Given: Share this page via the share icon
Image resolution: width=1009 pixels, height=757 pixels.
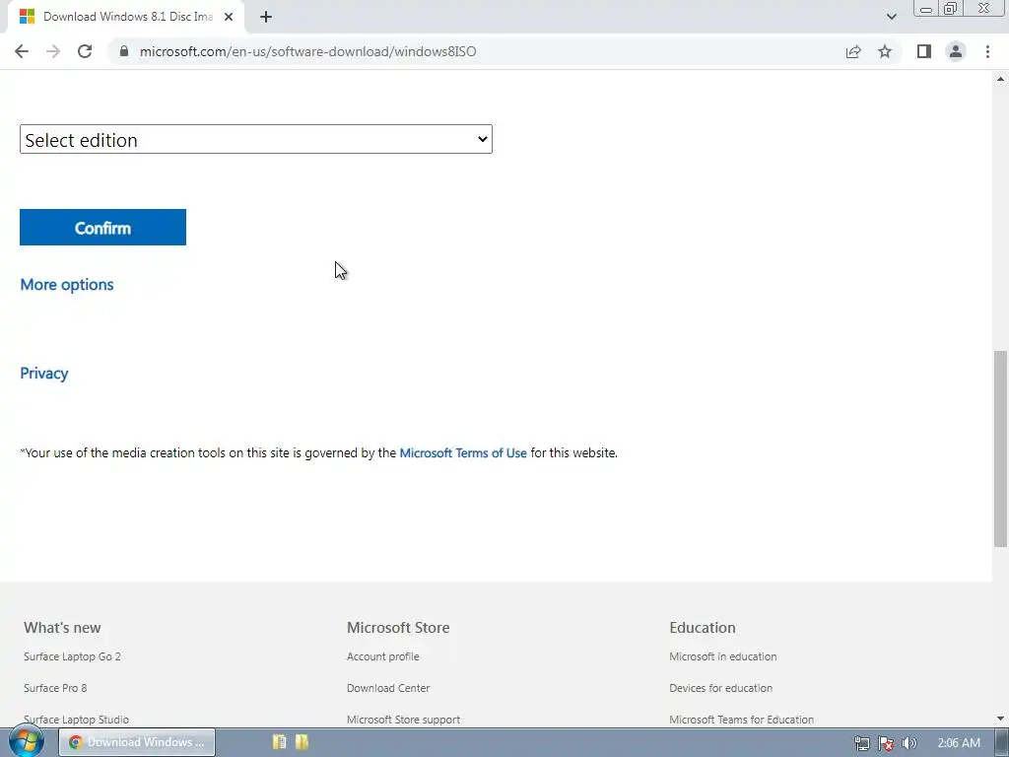Looking at the screenshot, I should (853, 51).
